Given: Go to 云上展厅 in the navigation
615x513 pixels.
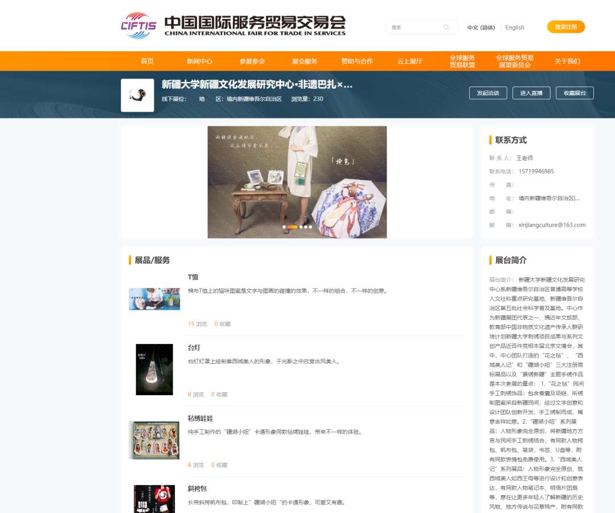Looking at the screenshot, I should 409,61.
